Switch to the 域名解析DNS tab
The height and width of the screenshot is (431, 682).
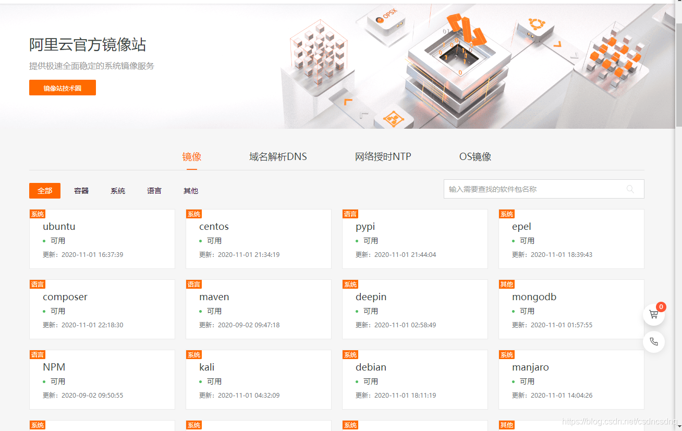click(x=278, y=157)
